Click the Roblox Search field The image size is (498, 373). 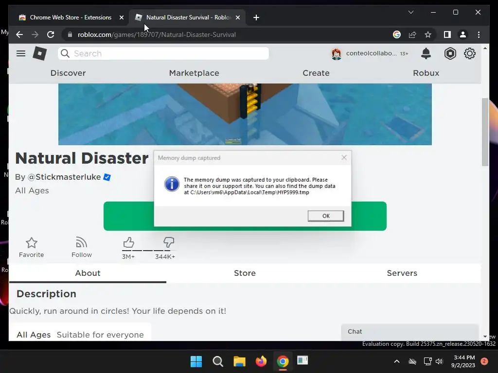point(163,53)
